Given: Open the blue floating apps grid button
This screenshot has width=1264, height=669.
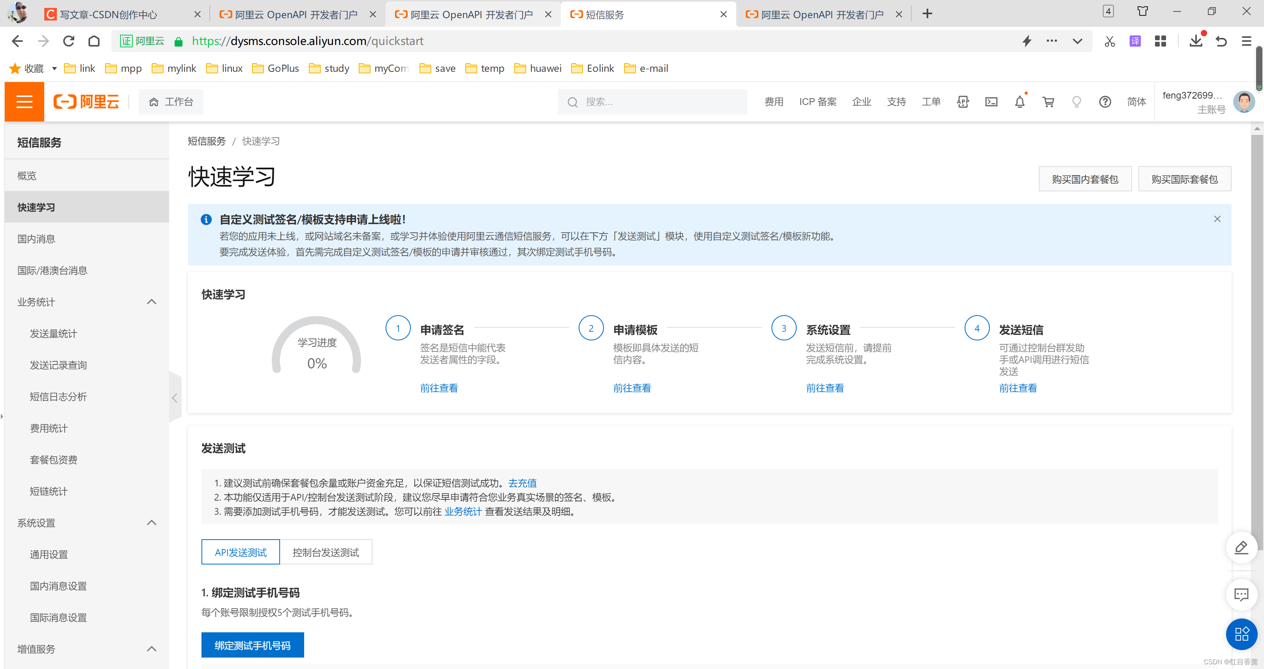Looking at the screenshot, I should tap(1241, 634).
